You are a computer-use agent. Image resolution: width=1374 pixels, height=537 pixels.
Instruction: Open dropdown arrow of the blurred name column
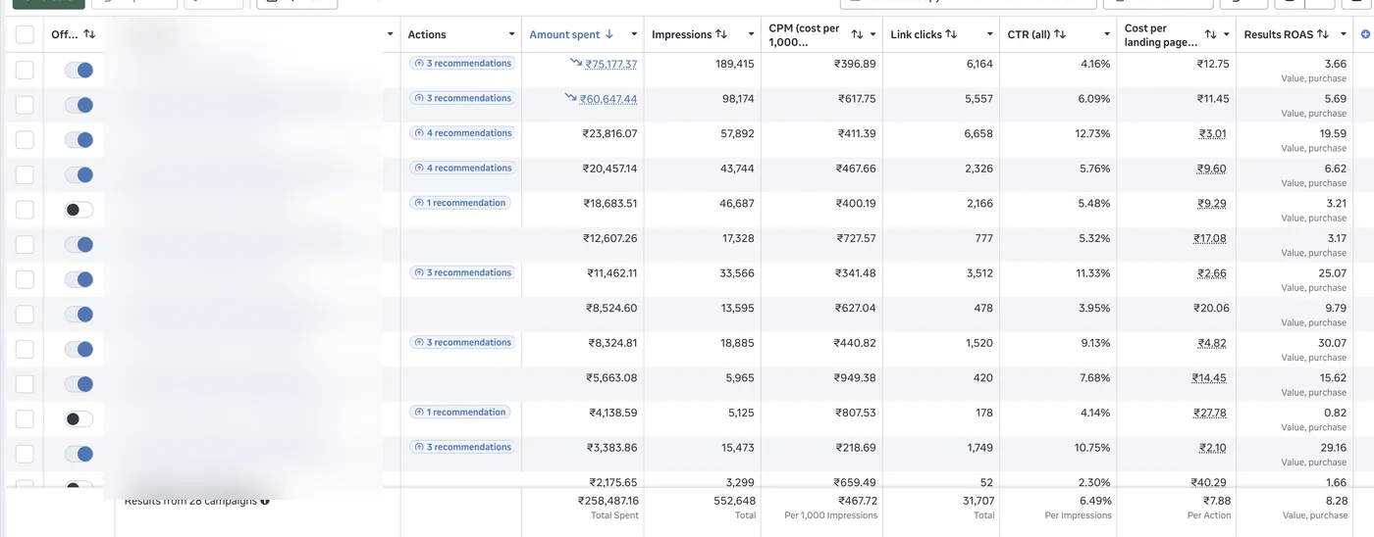(390, 34)
